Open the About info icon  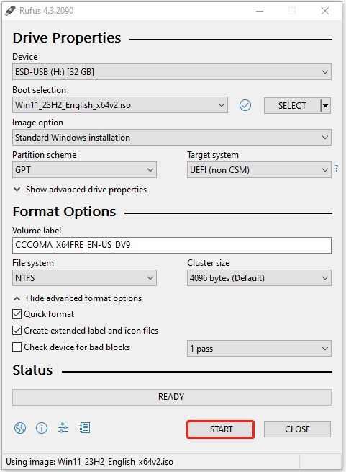[42, 428]
